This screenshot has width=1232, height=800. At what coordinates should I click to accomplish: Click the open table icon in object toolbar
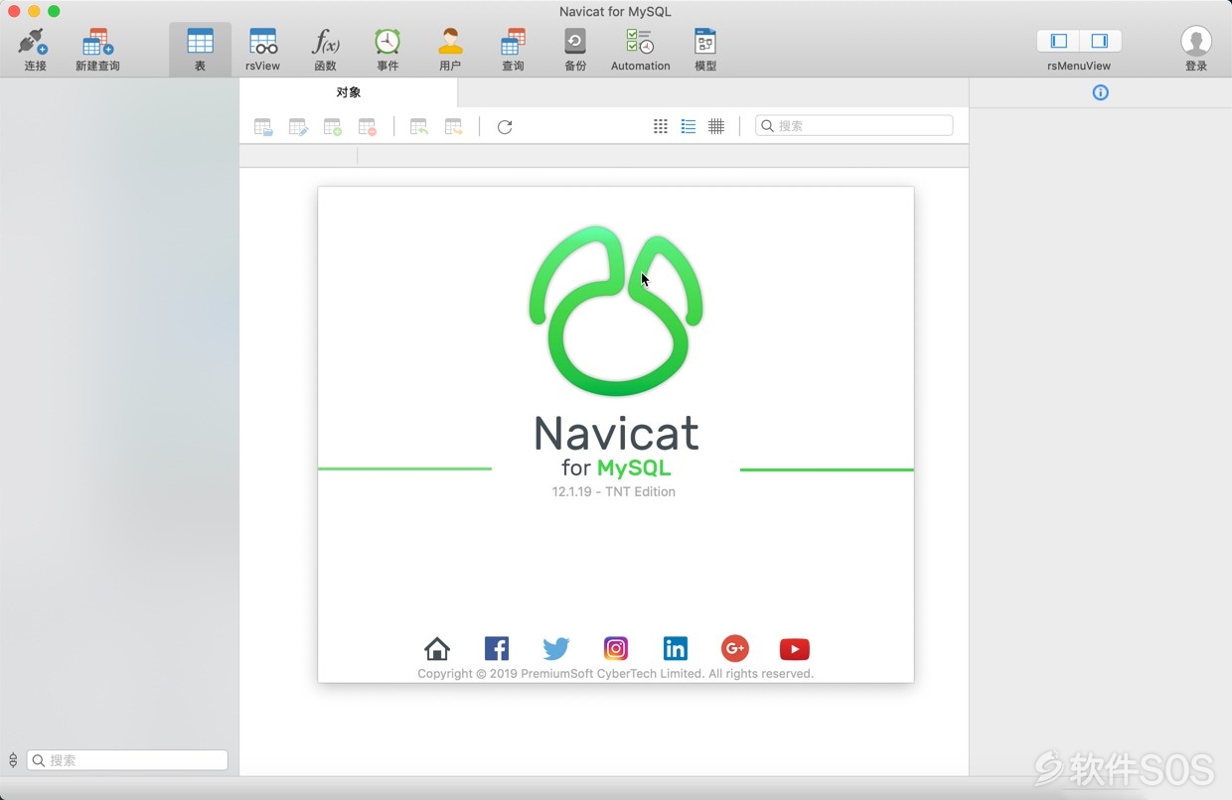click(263, 127)
